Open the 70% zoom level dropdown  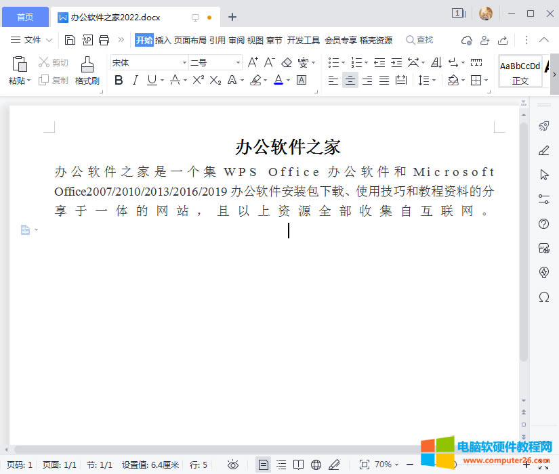coord(387,465)
